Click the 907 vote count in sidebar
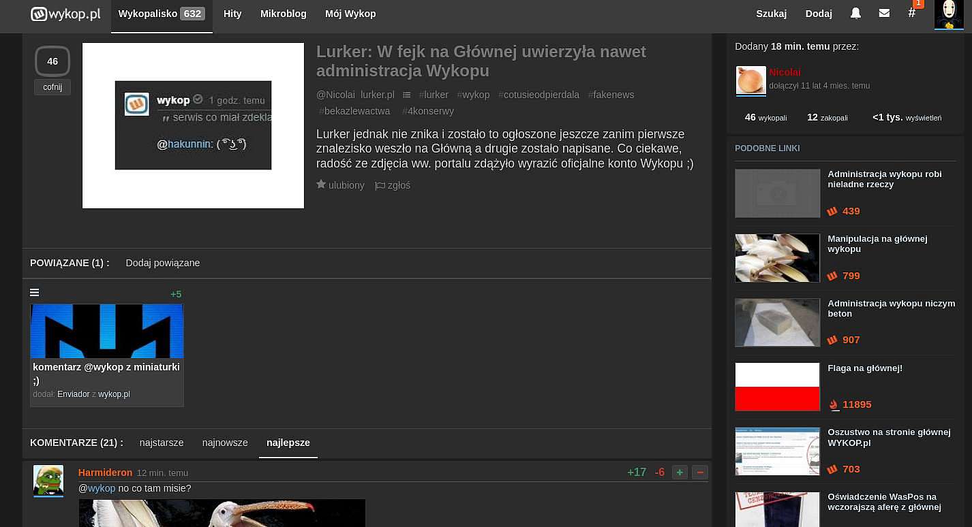 click(x=851, y=340)
